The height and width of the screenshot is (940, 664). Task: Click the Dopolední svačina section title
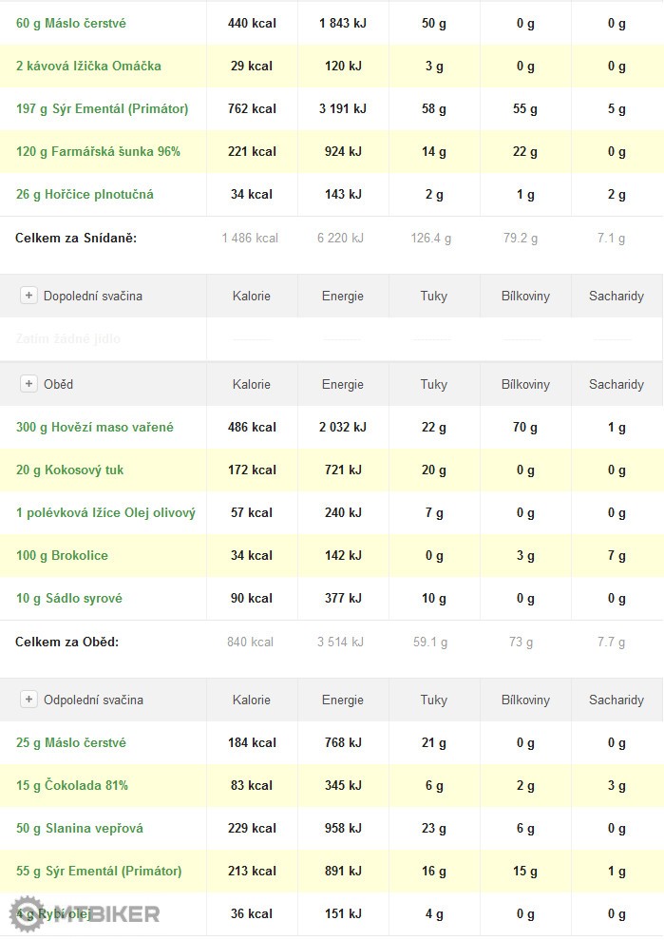[93, 296]
